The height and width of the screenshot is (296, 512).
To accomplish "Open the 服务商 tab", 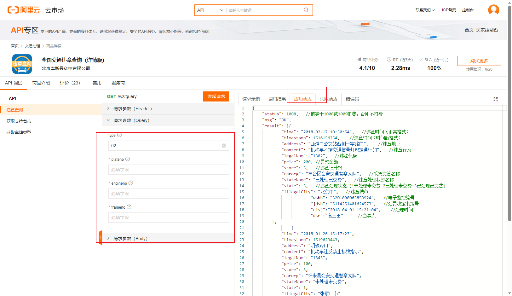I will click(x=118, y=83).
